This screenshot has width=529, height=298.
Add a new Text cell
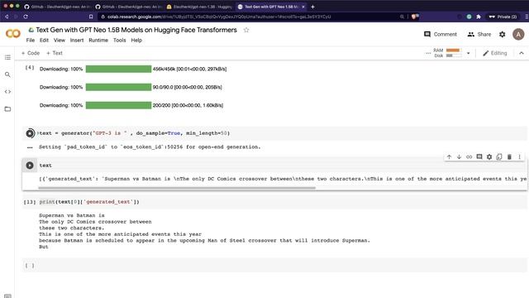click(x=55, y=53)
